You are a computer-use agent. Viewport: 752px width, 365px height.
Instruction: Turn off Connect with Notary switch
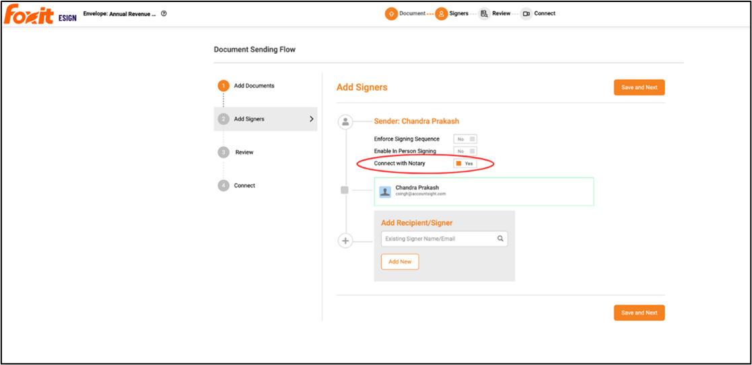[x=465, y=163]
